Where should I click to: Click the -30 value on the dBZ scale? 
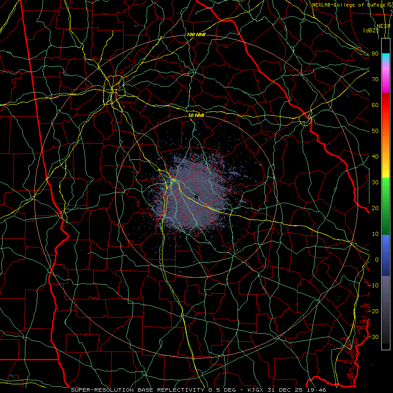(x=373, y=337)
